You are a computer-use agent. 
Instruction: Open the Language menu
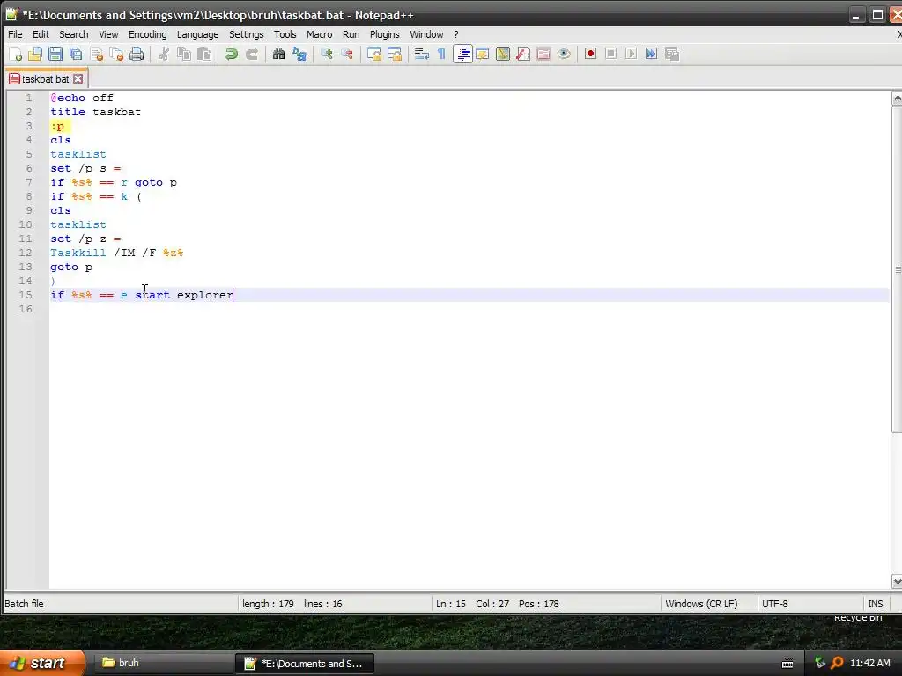pyautogui.click(x=197, y=34)
